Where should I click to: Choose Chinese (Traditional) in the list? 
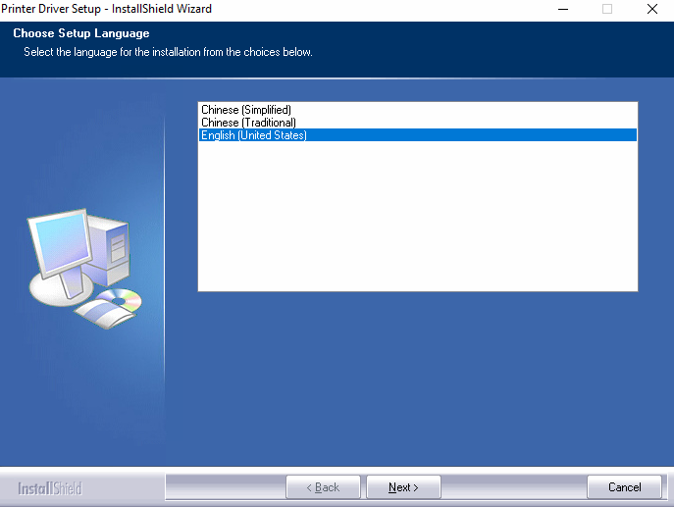coord(248,123)
